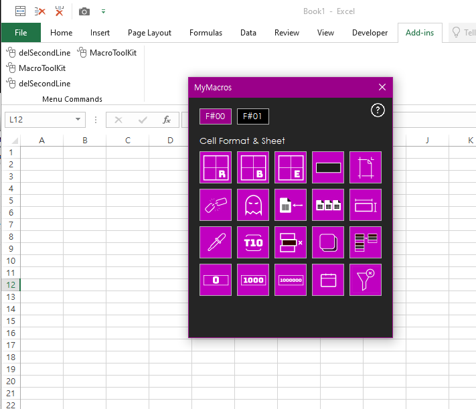The width and height of the screenshot is (476, 409).
Task: Click the R grid border macro icon
Action: tap(216, 167)
